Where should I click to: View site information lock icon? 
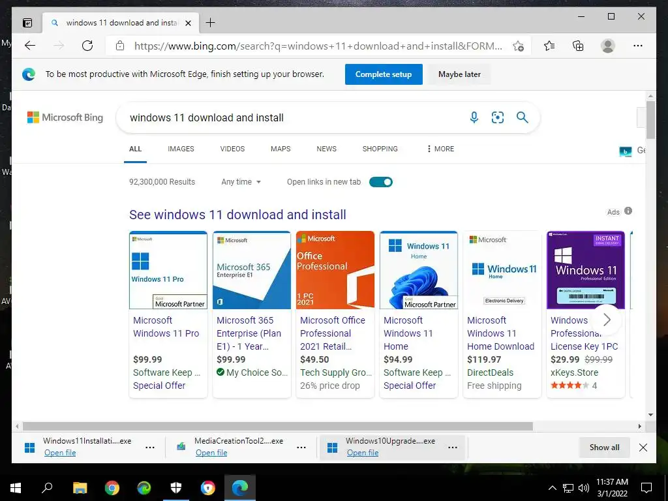click(x=120, y=46)
